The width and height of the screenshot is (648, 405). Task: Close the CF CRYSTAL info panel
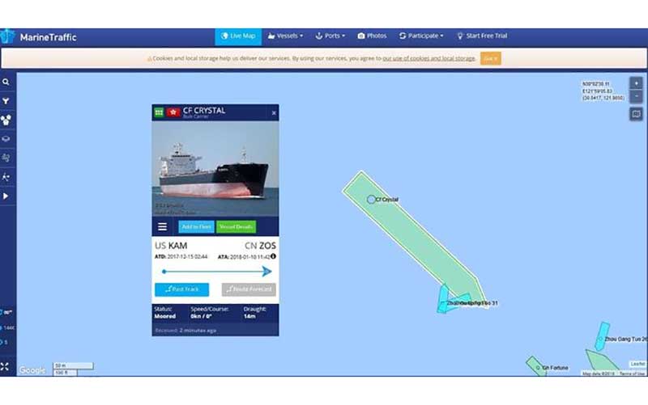(274, 112)
